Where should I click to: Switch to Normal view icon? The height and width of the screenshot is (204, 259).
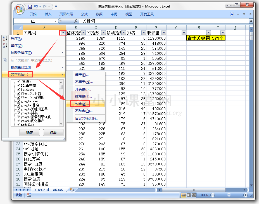point(184,195)
